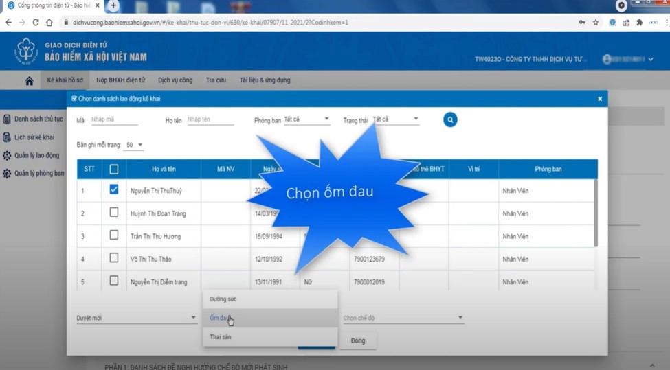Choose Thai sản option in the list
This screenshot has width=670, height=370.
tap(221, 337)
